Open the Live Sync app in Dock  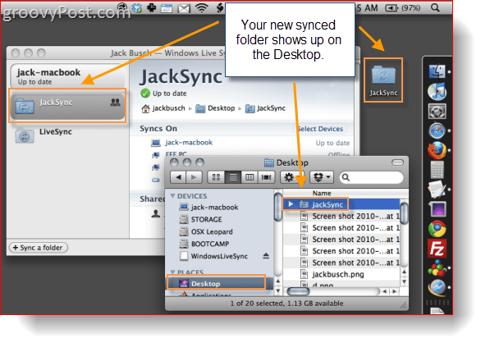pos(437,288)
